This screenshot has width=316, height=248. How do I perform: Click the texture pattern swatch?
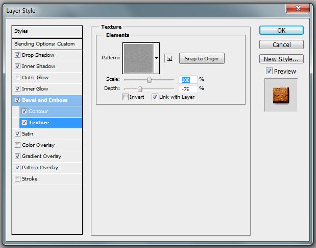[138, 58]
